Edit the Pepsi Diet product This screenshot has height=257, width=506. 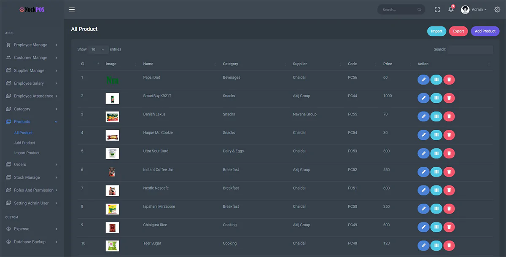[423, 80]
